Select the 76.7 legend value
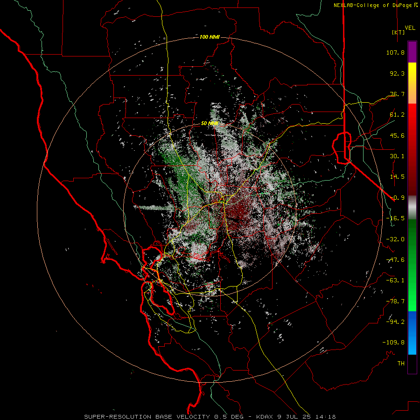The image size is (420, 420). [x=397, y=94]
